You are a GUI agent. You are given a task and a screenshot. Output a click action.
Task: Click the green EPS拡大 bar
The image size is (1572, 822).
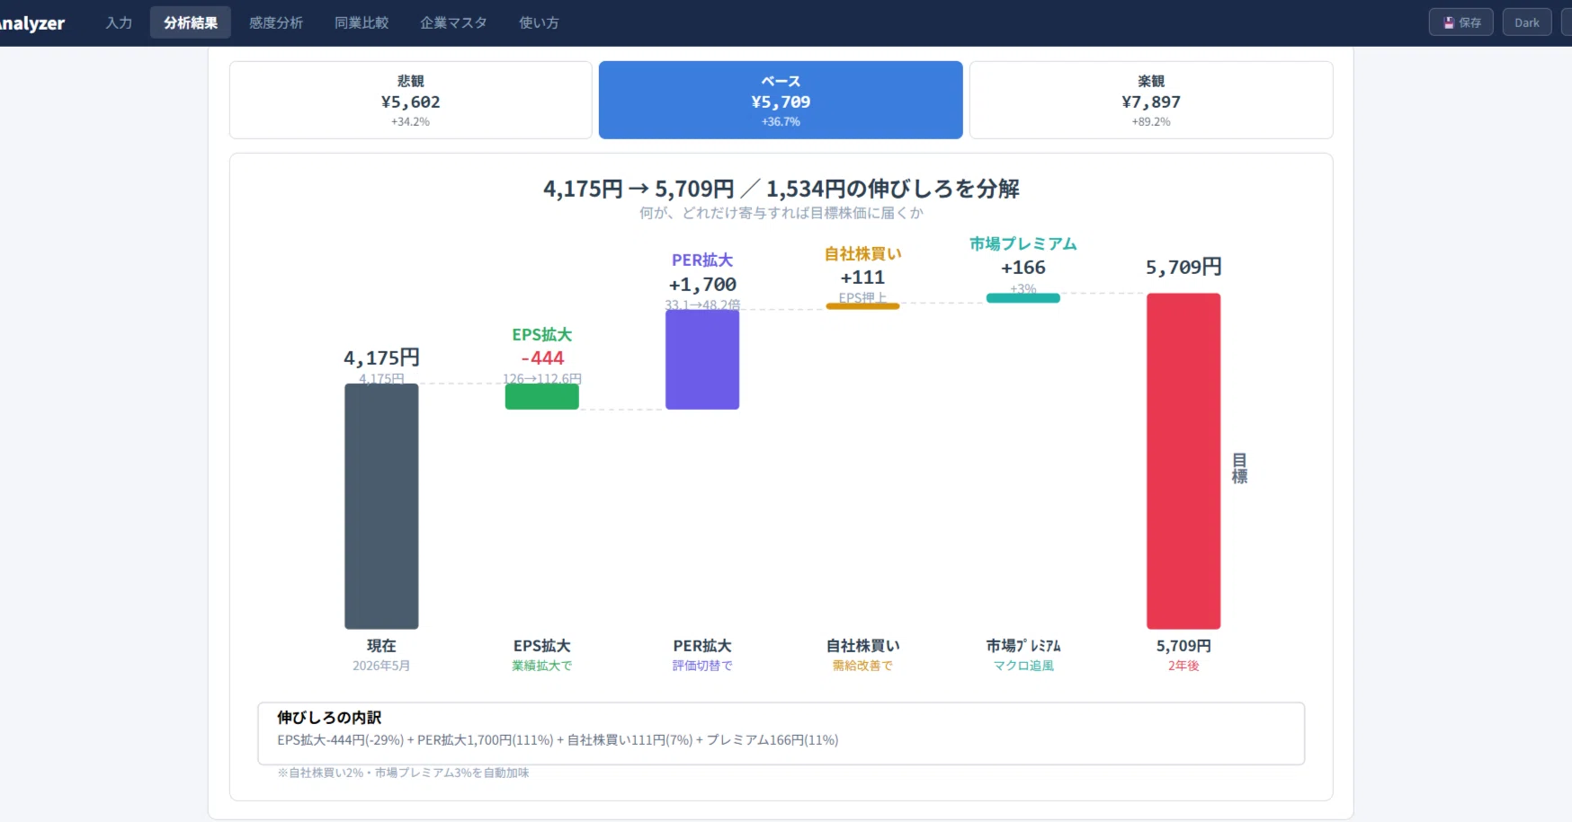pyautogui.click(x=542, y=396)
